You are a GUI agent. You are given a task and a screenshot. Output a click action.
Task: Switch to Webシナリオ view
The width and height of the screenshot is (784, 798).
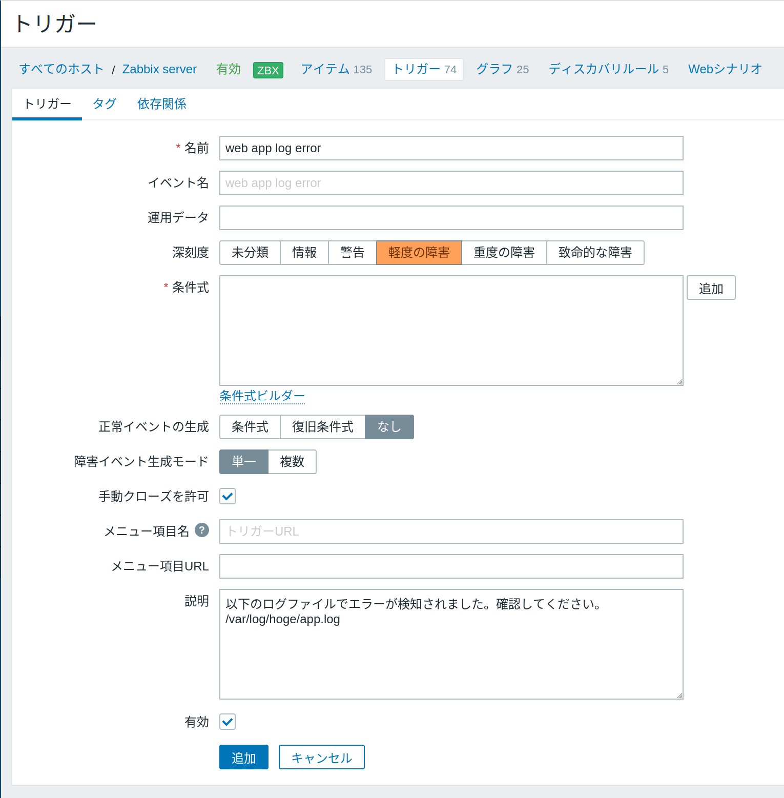pyautogui.click(x=725, y=69)
